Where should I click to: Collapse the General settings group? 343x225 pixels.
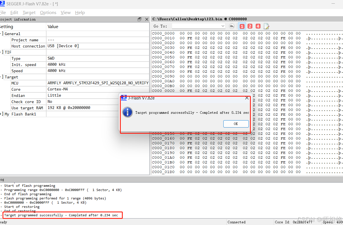[1, 34]
